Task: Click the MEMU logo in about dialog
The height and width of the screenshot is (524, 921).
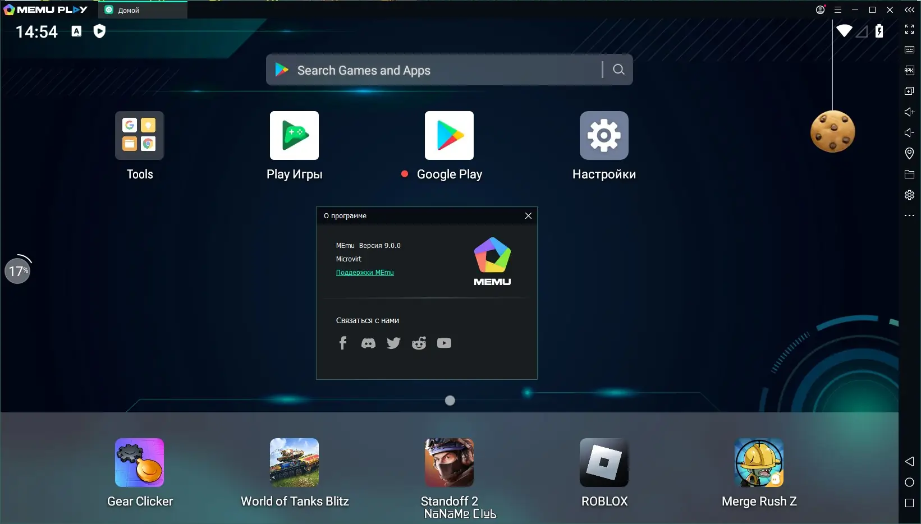Action: 492,261
